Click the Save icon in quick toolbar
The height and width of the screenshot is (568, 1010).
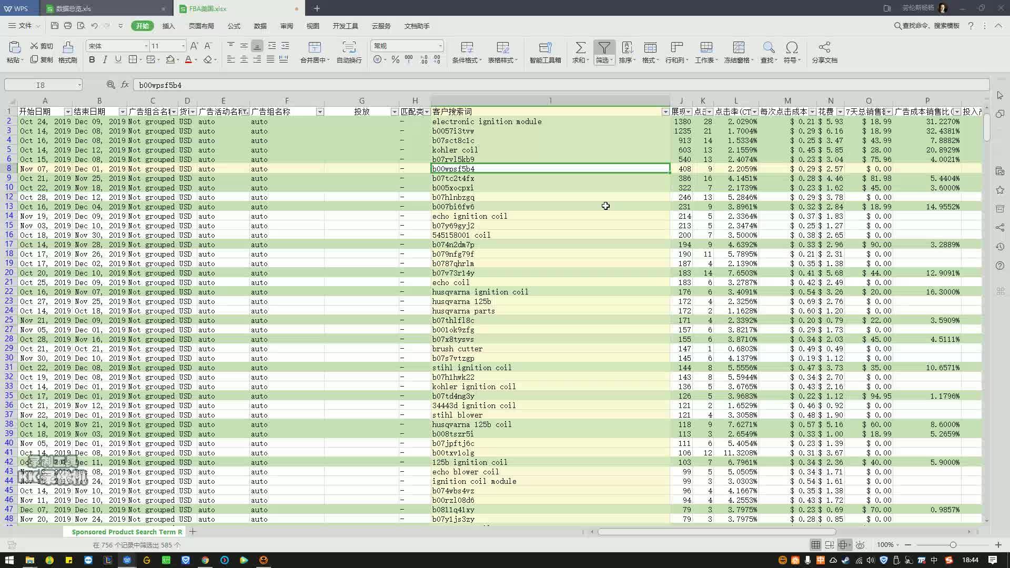click(x=55, y=25)
